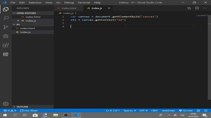Open the feedback smiley icon

pyautogui.click(x=198, y=111)
